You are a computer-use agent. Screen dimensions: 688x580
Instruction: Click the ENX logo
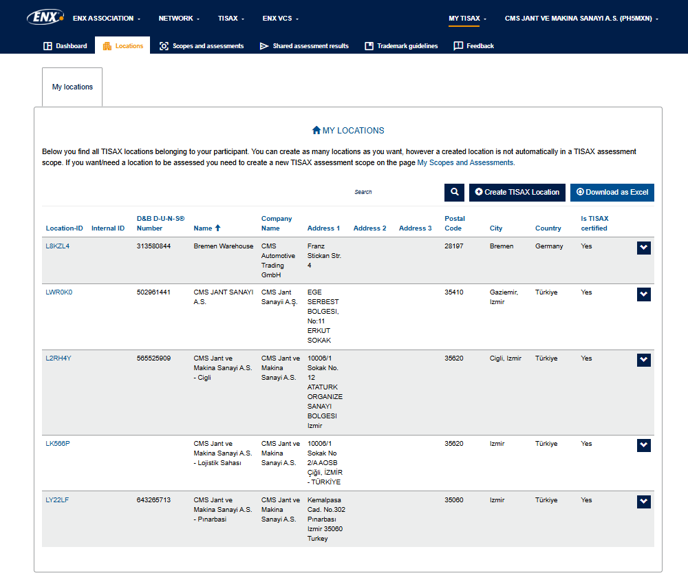click(x=45, y=17)
